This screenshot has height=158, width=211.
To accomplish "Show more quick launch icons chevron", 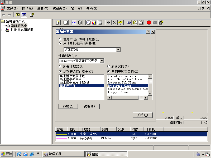I will click(x=38, y=153).
